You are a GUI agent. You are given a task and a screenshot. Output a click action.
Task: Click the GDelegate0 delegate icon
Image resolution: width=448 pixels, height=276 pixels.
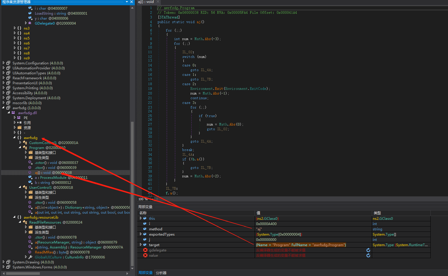pyautogui.click(x=30, y=23)
